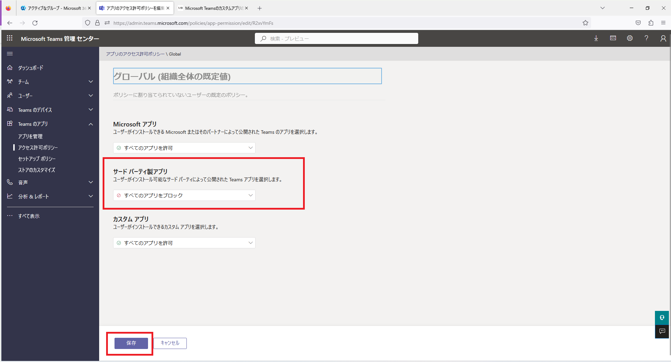Image resolution: width=671 pixels, height=364 pixels.
Task: Expand the 音声 menu chevron
Action: pyautogui.click(x=91, y=182)
